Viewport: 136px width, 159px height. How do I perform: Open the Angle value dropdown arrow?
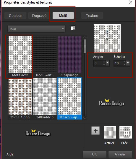108,63
